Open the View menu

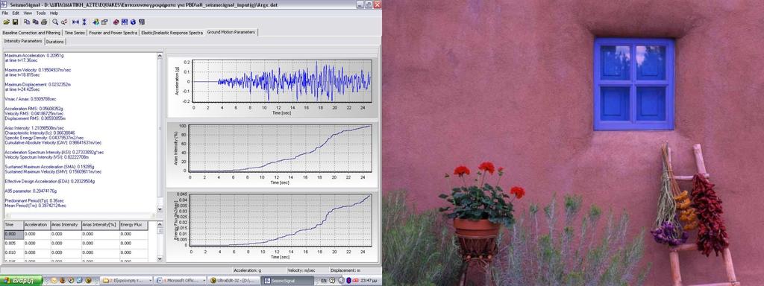(28, 13)
